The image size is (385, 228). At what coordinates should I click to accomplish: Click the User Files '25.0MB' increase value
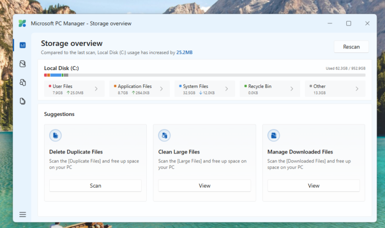click(77, 93)
